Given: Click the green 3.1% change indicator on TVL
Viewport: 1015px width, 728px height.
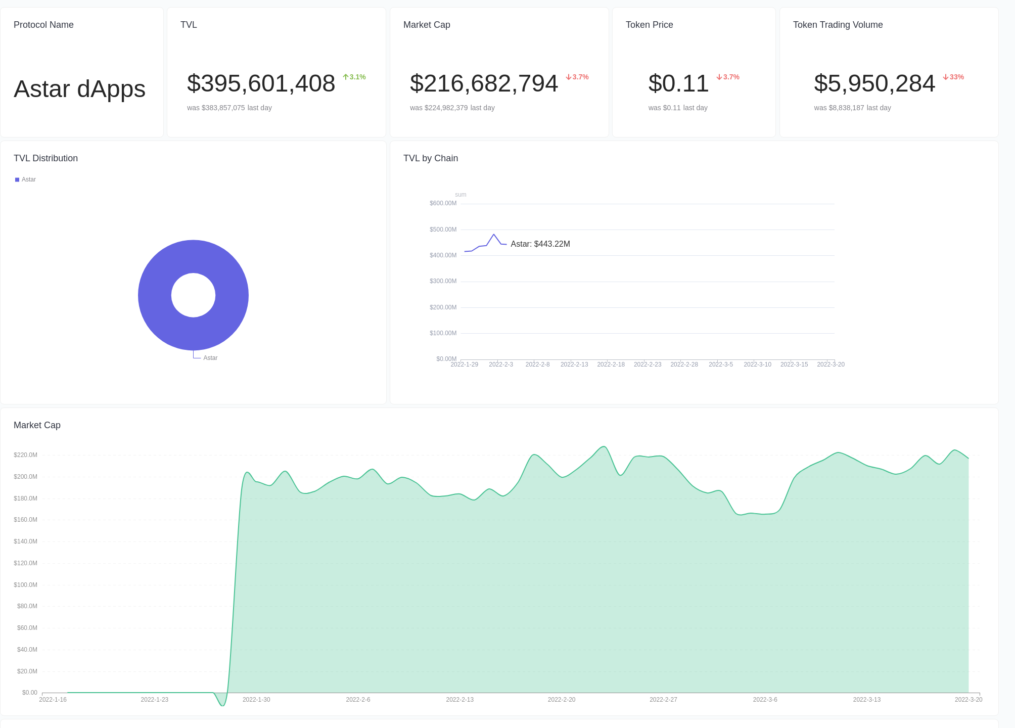Looking at the screenshot, I should (x=354, y=76).
